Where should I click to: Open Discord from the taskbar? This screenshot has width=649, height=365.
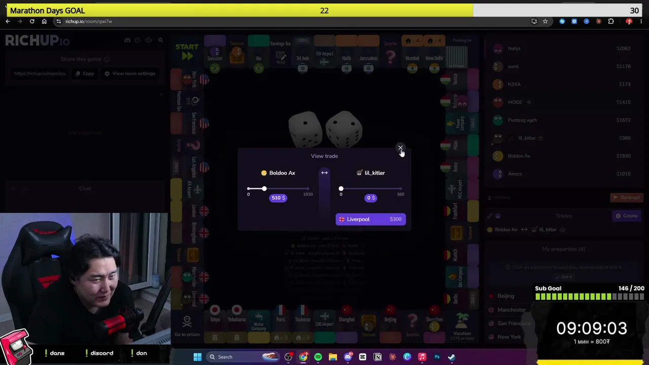[348, 357]
